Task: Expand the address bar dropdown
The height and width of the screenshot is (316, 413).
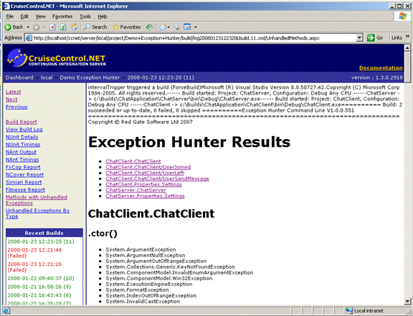Action: click(x=359, y=38)
